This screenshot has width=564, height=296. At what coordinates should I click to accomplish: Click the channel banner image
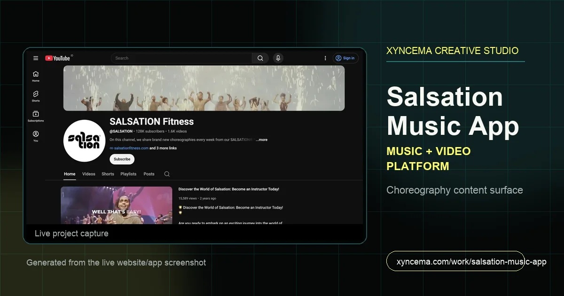click(x=204, y=88)
